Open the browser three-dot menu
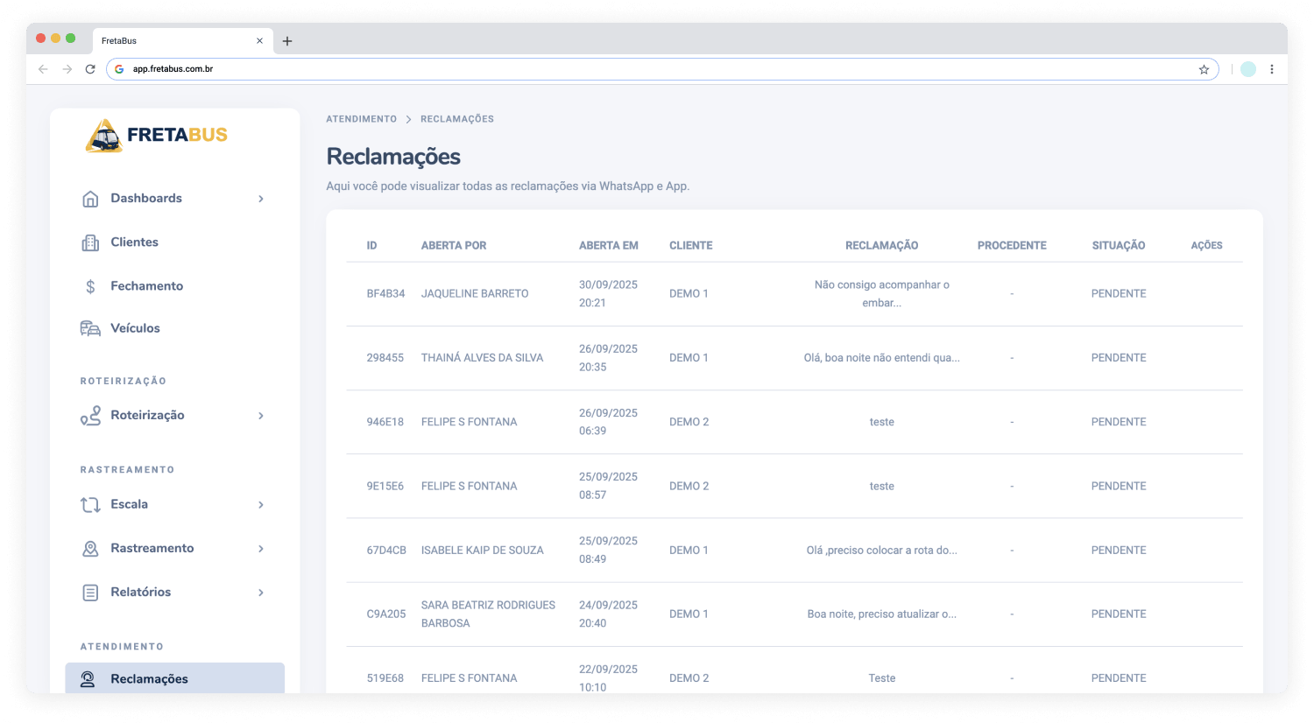The height and width of the screenshot is (723, 1314). (1272, 68)
